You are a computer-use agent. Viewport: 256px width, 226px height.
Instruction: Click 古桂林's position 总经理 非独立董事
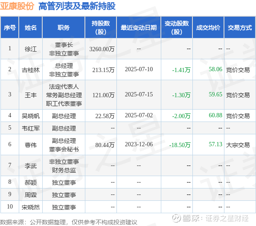click(x=64, y=70)
